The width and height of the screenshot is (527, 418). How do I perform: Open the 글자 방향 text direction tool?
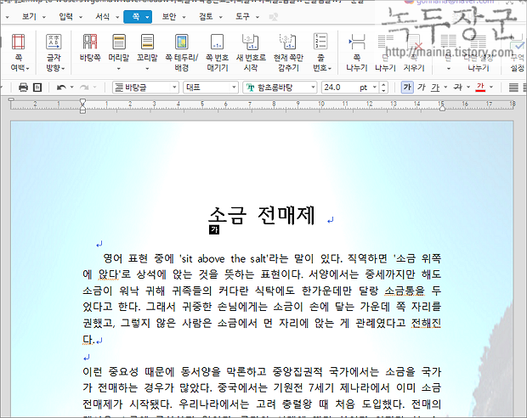(54, 53)
